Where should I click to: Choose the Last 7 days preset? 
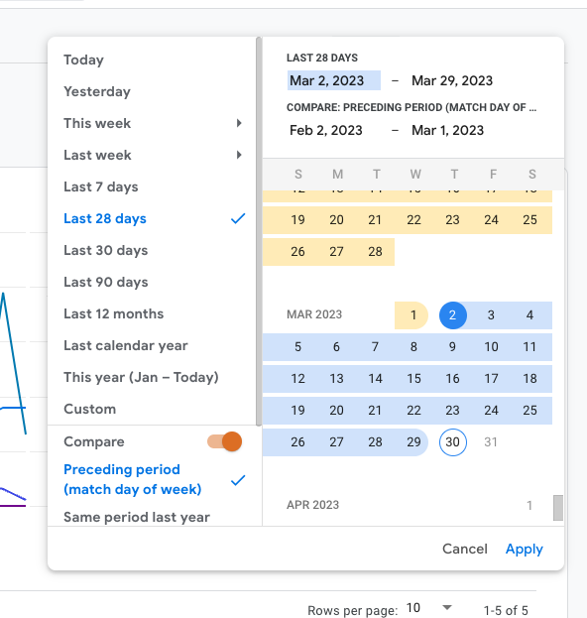click(152, 186)
